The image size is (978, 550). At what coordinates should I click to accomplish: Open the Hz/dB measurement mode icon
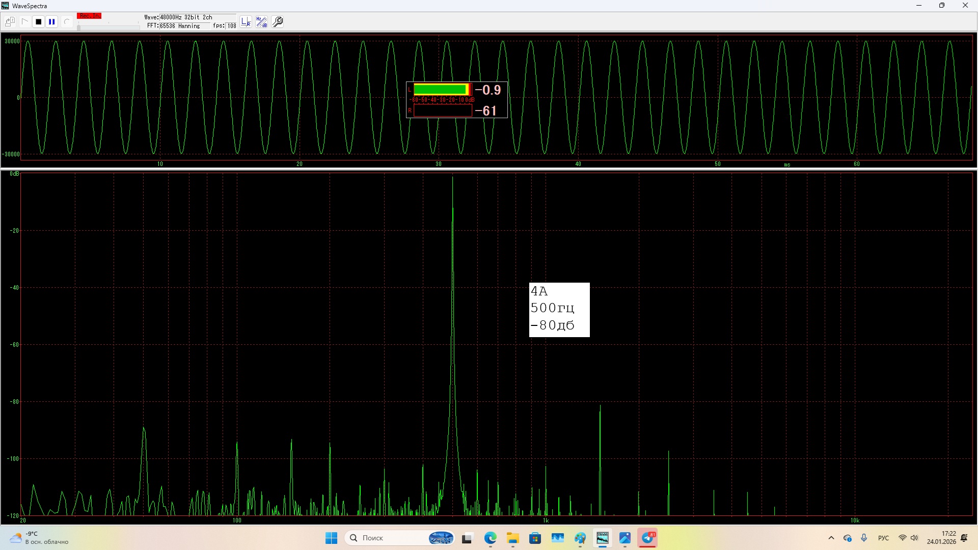tap(262, 22)
